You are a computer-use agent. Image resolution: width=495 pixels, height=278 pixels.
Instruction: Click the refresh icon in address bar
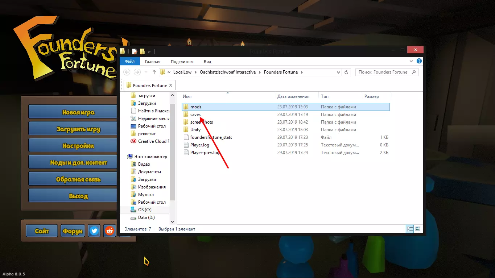[x=346, y=72]
